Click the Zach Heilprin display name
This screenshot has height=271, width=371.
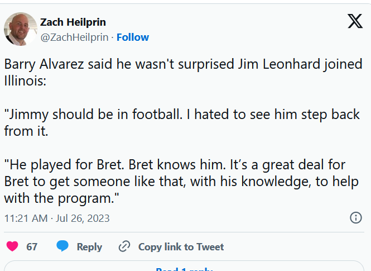[x=73, y=22]
